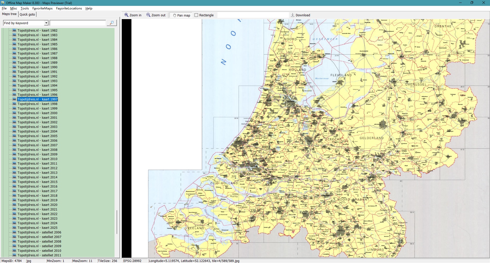The width and height of the screenshot is (490, 263).
Task: Switch to the Quick goto tab
Action: pyautogui.click(x=27, y=14)
